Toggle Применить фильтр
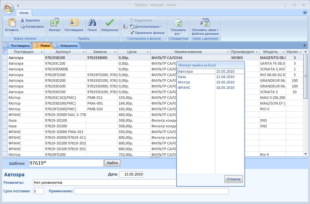 pyautogui.click(x=147, y=33)
